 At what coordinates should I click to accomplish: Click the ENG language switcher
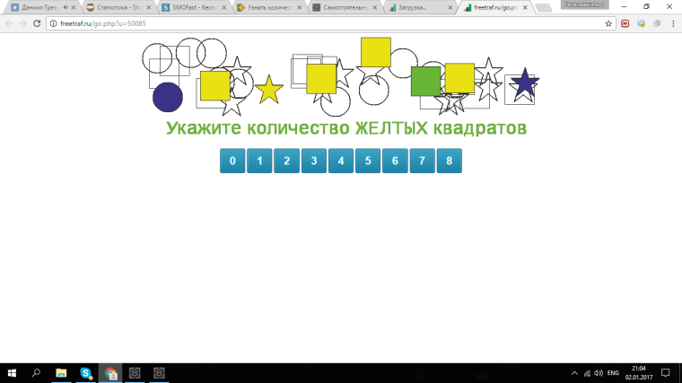pyautogui.click(x=614, y=372)
